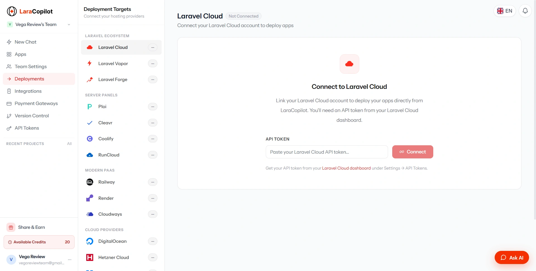Click the Team Settings people icon
Image resolution: width=536 pixels, height=271 pixels.
(9, 66)
